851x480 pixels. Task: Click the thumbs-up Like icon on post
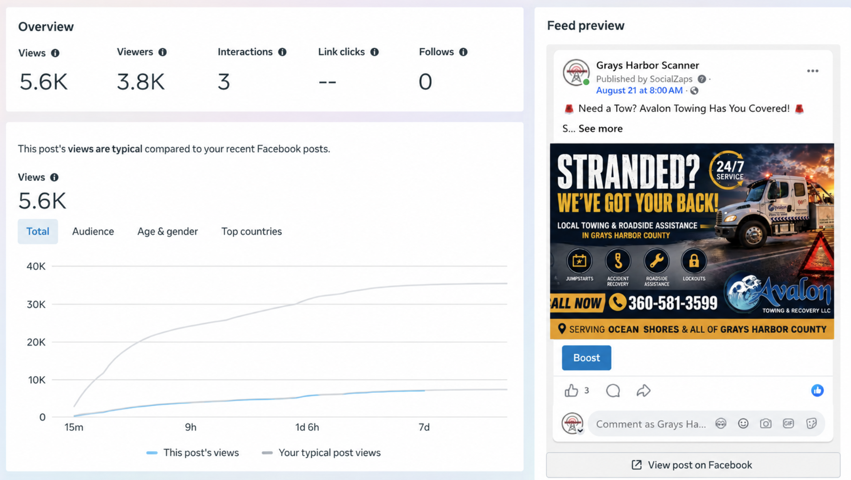tap(571, 390)
